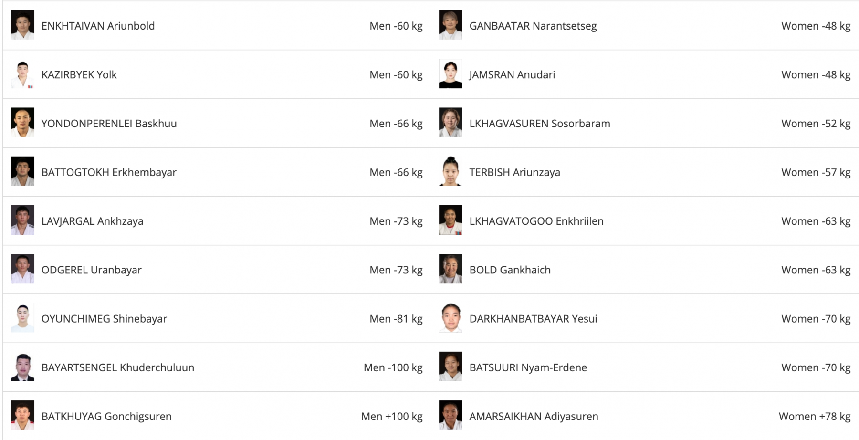This screenshot has width=859, height=440.
Task: Open LAVJARGAL Ankhzaya name link
Action: [x=92, y=221]
